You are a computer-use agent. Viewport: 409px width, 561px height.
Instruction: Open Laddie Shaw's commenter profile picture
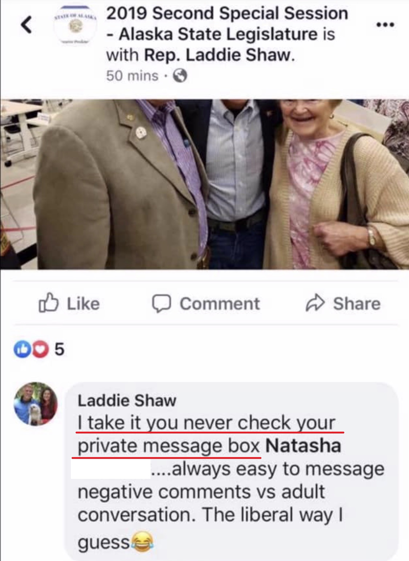click(36, 404)
